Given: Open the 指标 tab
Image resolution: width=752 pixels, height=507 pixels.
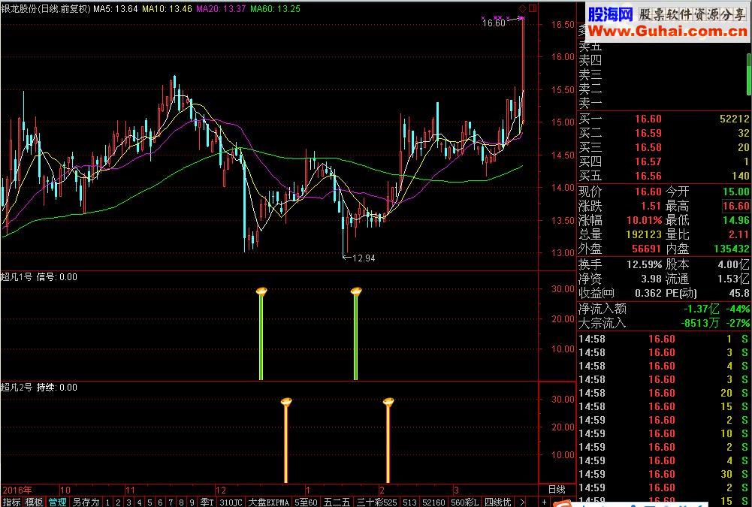Looking at the screenshot, I should coord(11,502).
